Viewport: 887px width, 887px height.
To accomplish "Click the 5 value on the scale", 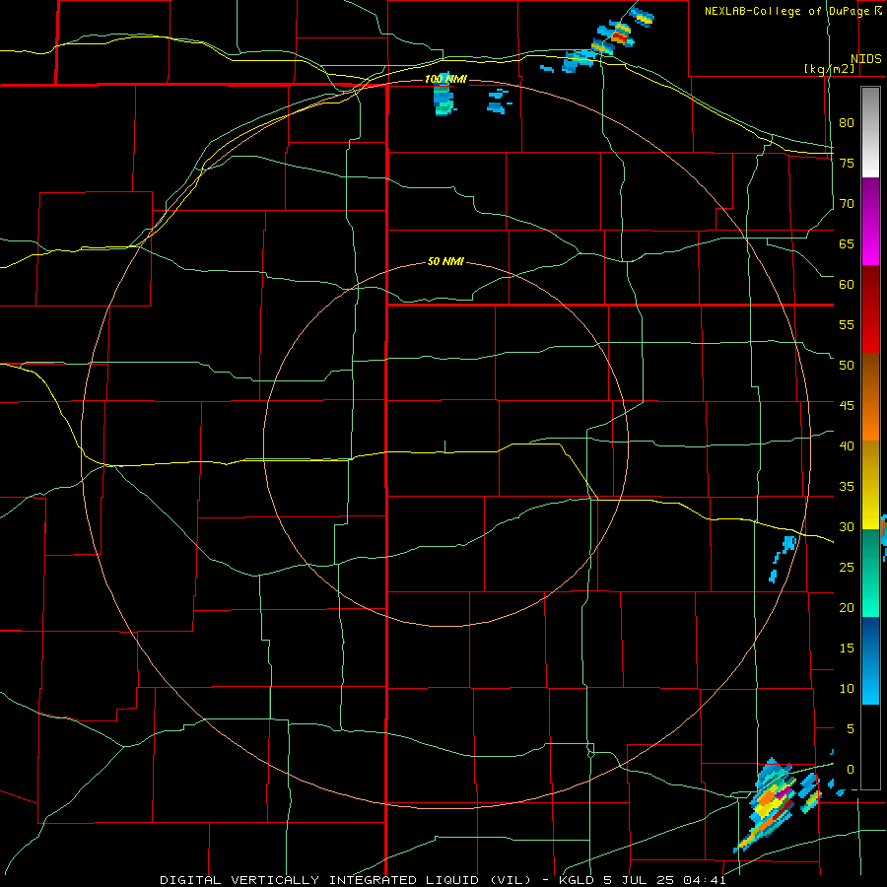I will [x=851, y=728].
